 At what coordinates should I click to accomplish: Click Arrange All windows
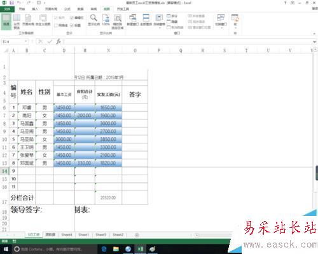(146, 20)
